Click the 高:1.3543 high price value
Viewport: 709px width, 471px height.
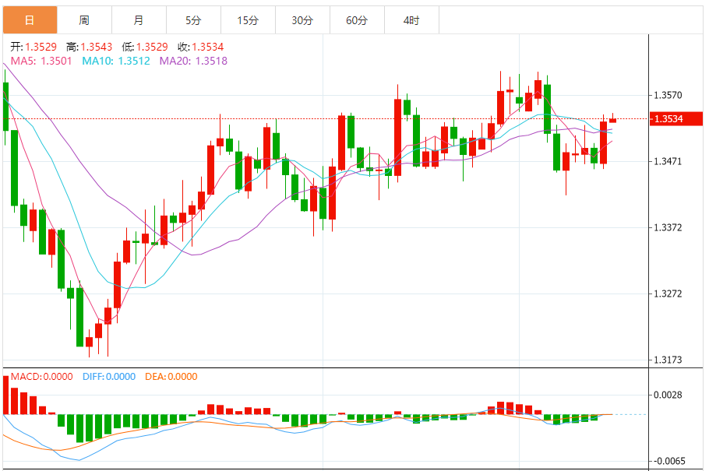pos(89,47)
